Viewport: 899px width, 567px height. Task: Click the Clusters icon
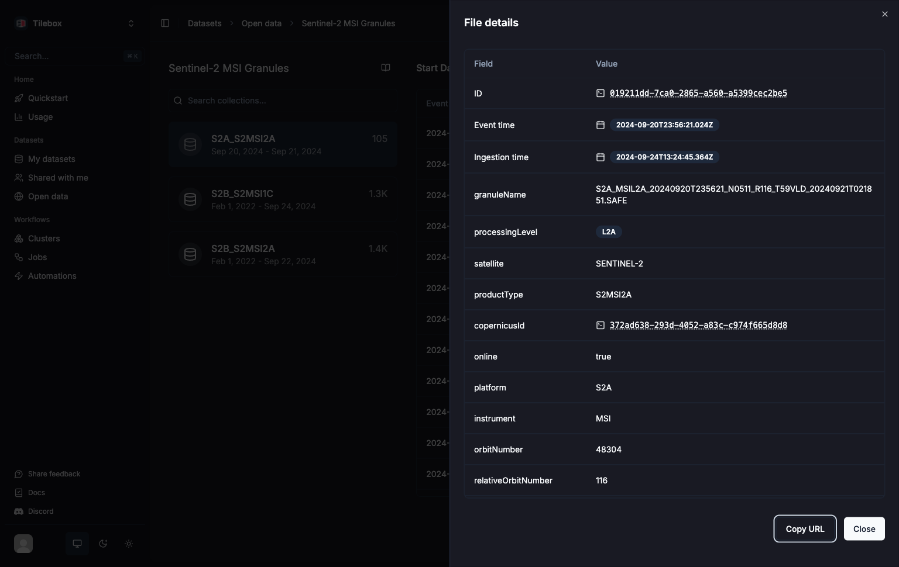[x=19, y=238]
